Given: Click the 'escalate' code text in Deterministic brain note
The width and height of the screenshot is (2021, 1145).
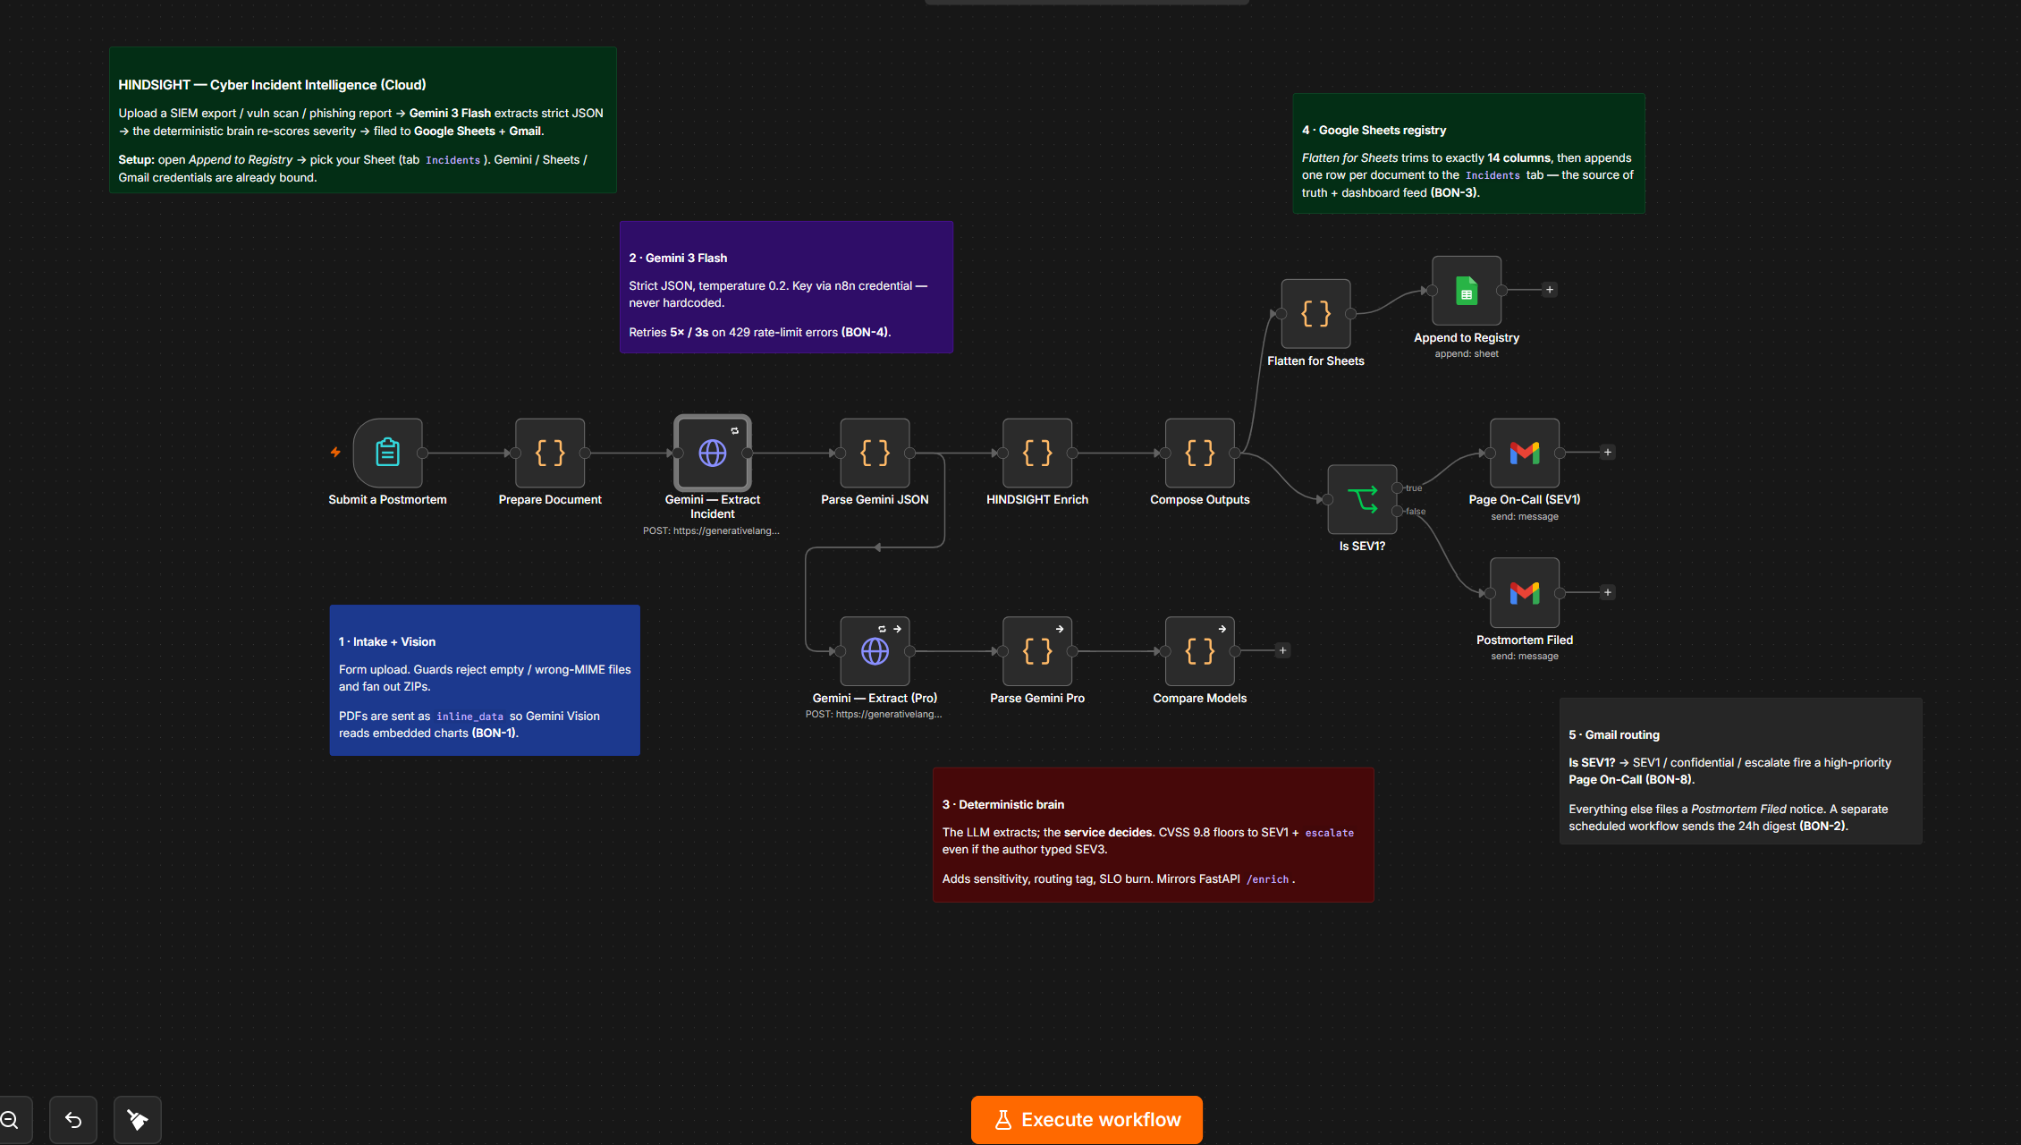Looking at the screenshot, I should coord(1330,833).
